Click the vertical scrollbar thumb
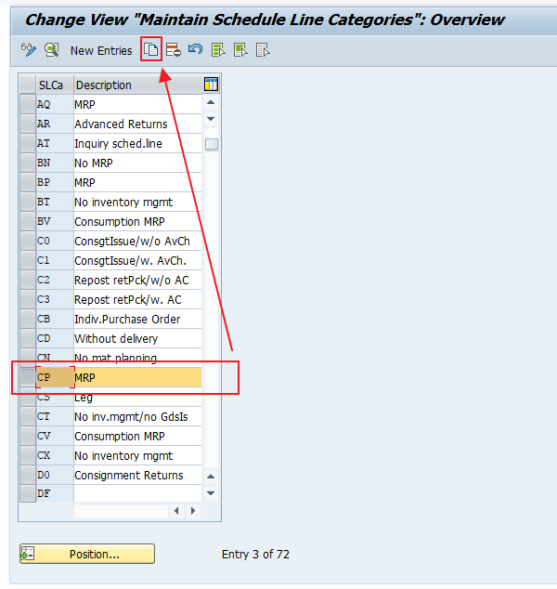The width and height of the screenshot is (557, 589). [x=212, y=144]
